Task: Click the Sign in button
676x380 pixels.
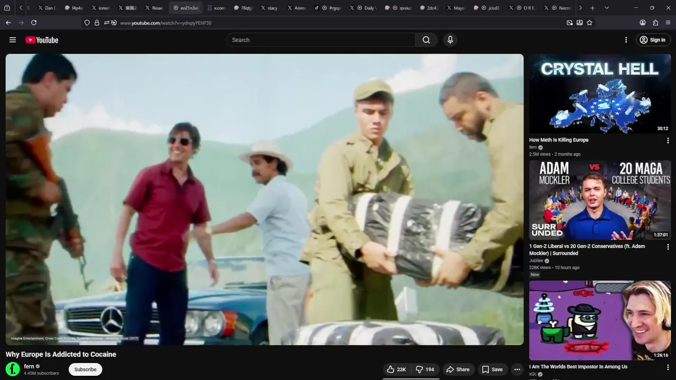Action: pos(652,40)
